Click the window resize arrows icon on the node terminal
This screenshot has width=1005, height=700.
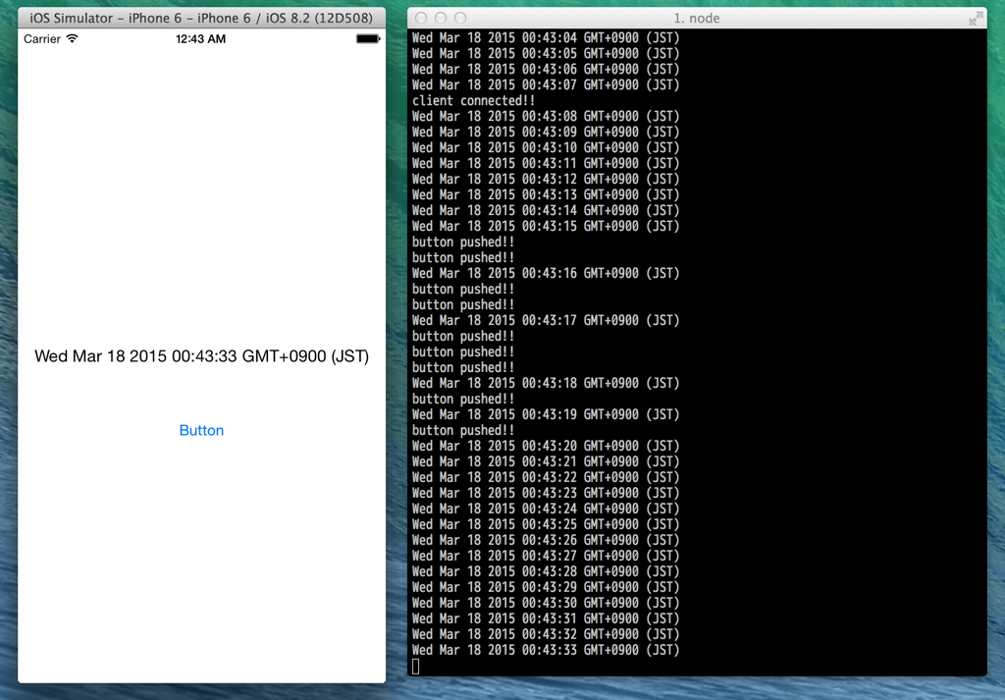[x=976, y=17]
